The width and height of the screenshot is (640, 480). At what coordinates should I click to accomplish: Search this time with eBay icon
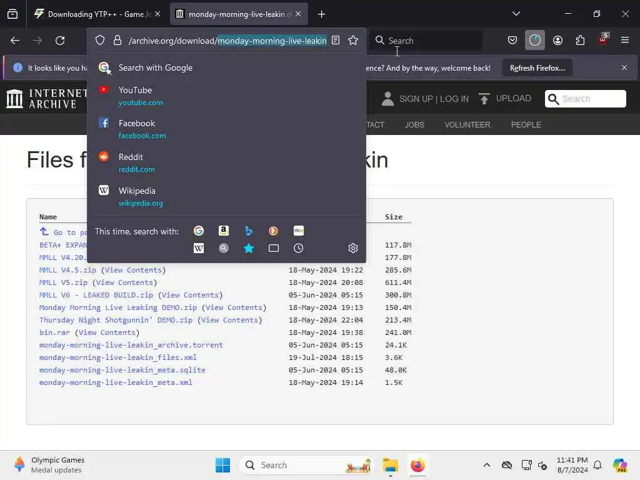click(x=299, y=231)
